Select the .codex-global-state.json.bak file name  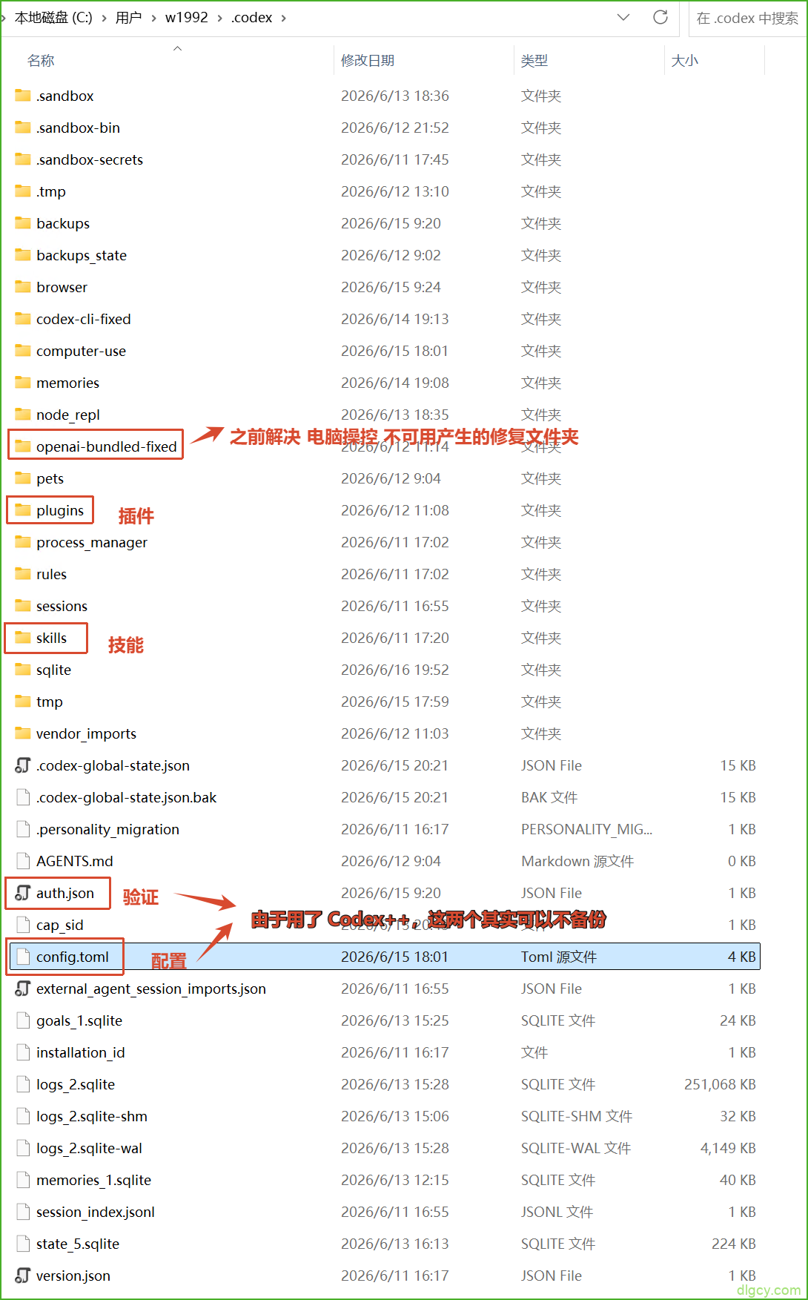127,797
